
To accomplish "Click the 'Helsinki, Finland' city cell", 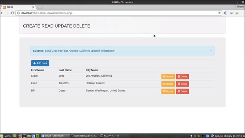I will [95, 83].
